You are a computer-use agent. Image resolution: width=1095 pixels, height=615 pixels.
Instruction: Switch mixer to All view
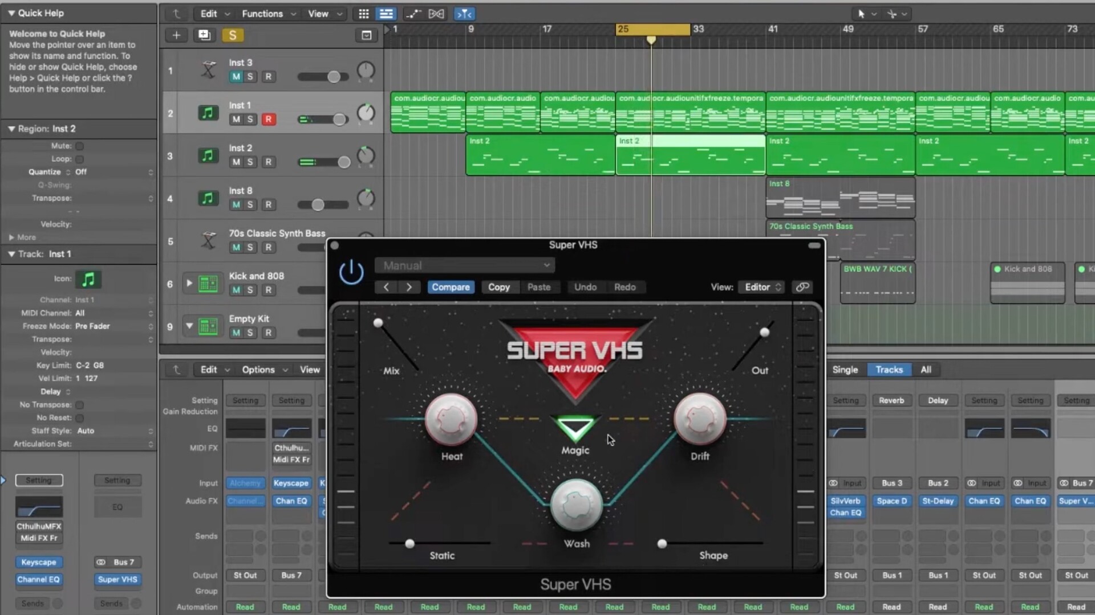tap(926, 370)
